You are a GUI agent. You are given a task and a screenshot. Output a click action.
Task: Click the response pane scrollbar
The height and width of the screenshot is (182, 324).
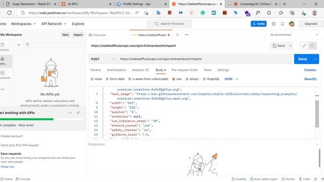click(x=319, y=158)
